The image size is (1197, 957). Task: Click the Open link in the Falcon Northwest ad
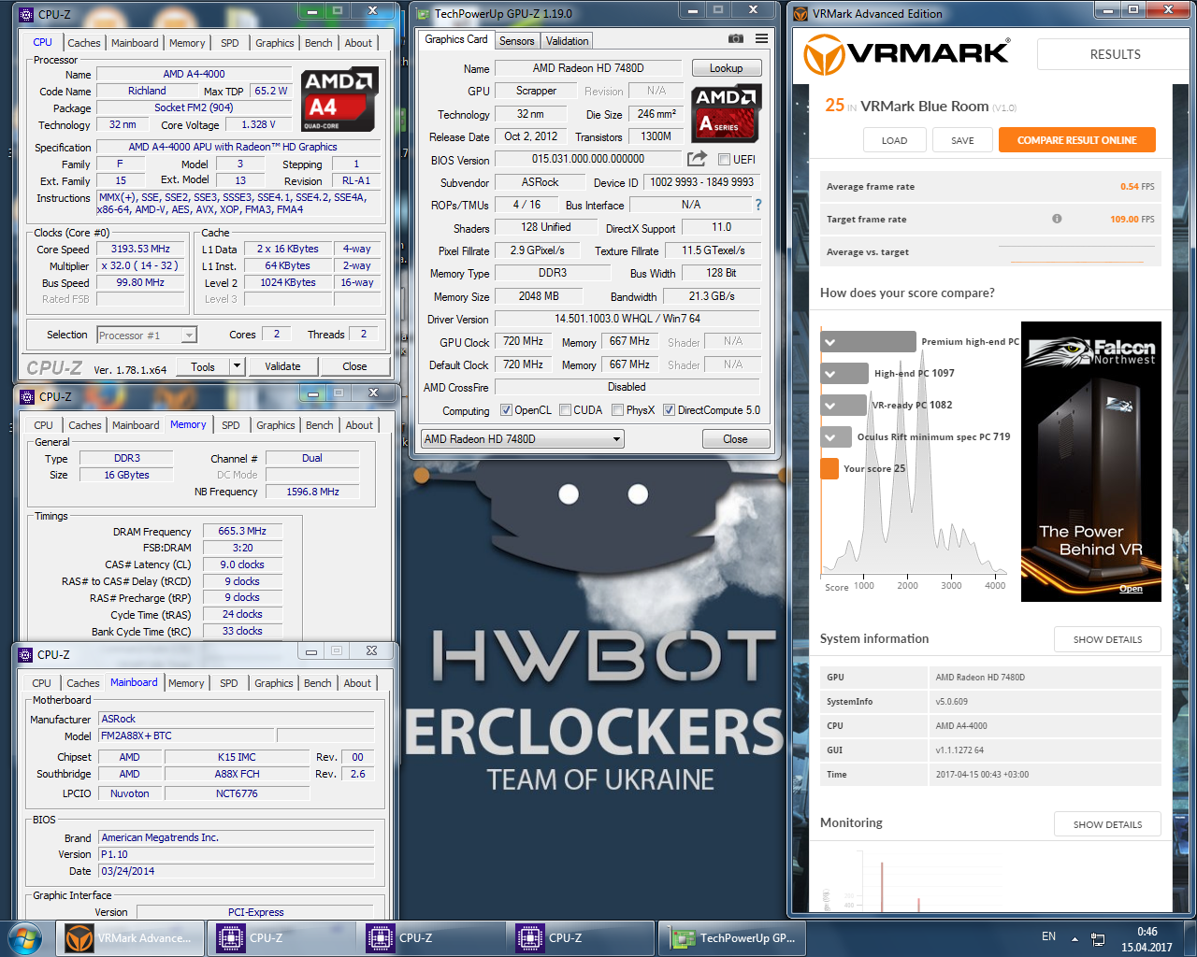tap(1131, 589)
